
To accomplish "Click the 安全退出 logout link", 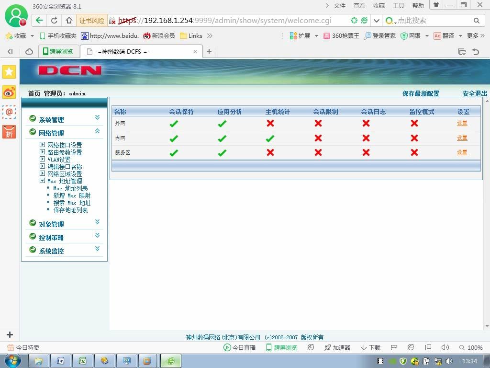I will 475,93.
